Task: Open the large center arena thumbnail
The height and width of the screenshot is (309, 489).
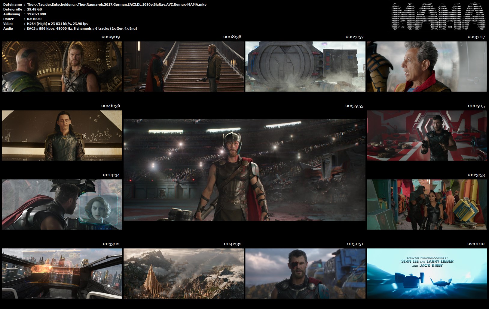Action: (244, 170)
